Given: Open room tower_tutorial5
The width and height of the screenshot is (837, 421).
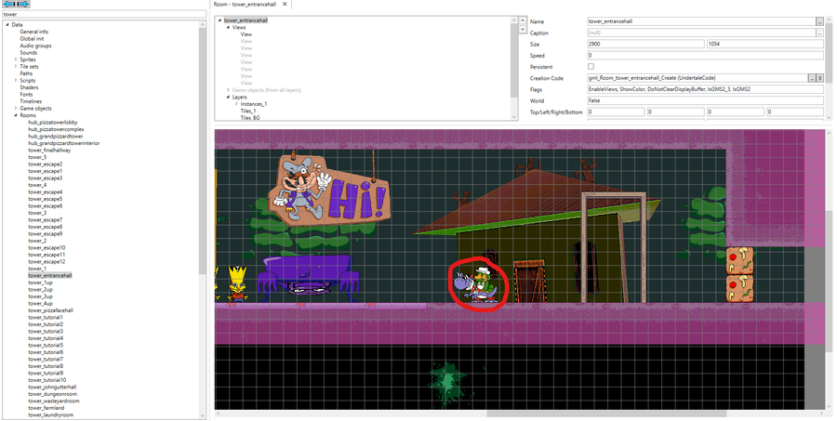Looking at the screenshot, I should 46,345.
